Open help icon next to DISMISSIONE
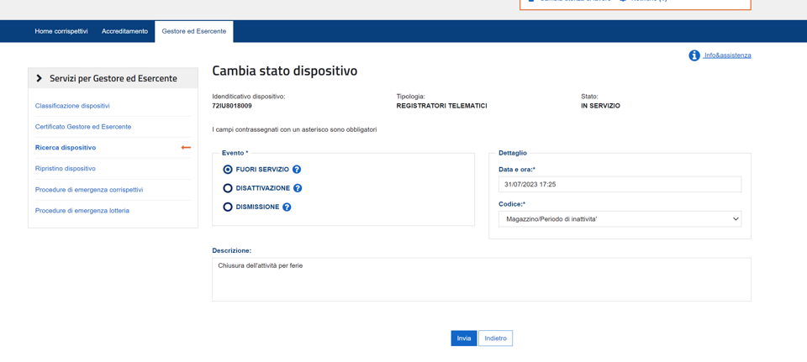 pos(287,207)
